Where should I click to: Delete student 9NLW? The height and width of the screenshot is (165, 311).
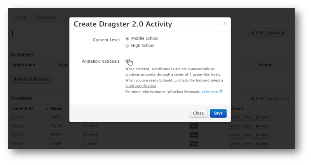262,126
